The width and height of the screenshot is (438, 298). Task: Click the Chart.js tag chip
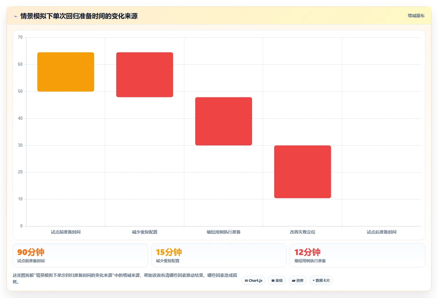pos(253,280)
